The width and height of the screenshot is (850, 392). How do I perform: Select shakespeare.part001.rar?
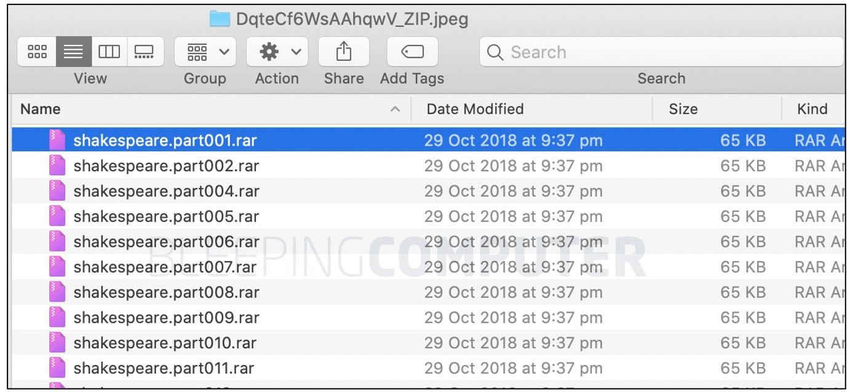point(165,141)
